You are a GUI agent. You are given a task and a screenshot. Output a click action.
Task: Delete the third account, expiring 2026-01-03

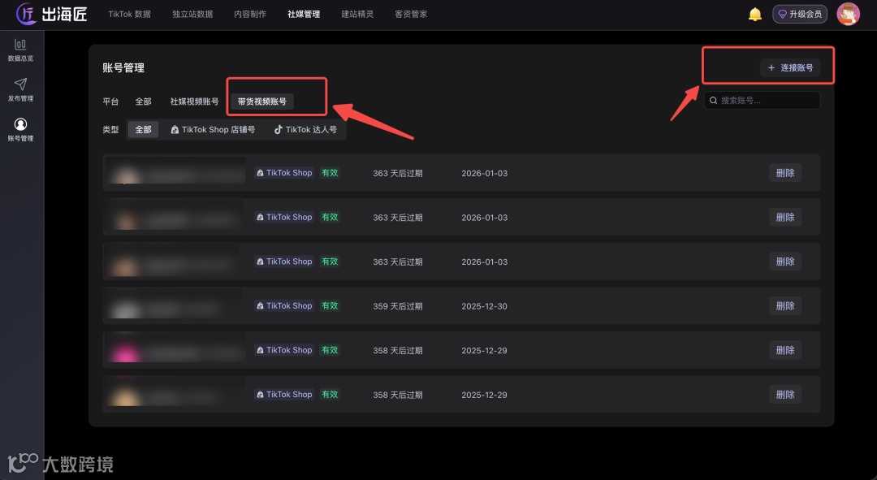pos(785,262)
